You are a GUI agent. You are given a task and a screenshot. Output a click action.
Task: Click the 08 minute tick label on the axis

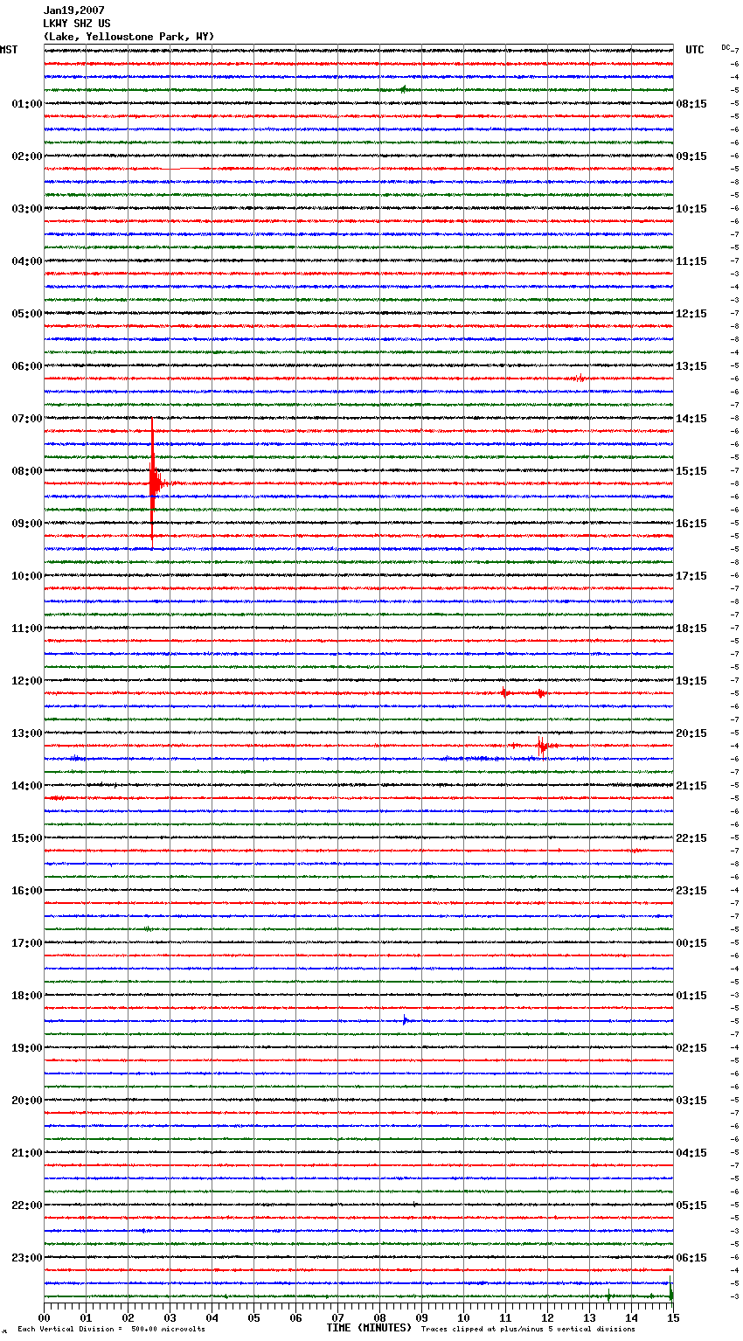tap(379, 1318)
